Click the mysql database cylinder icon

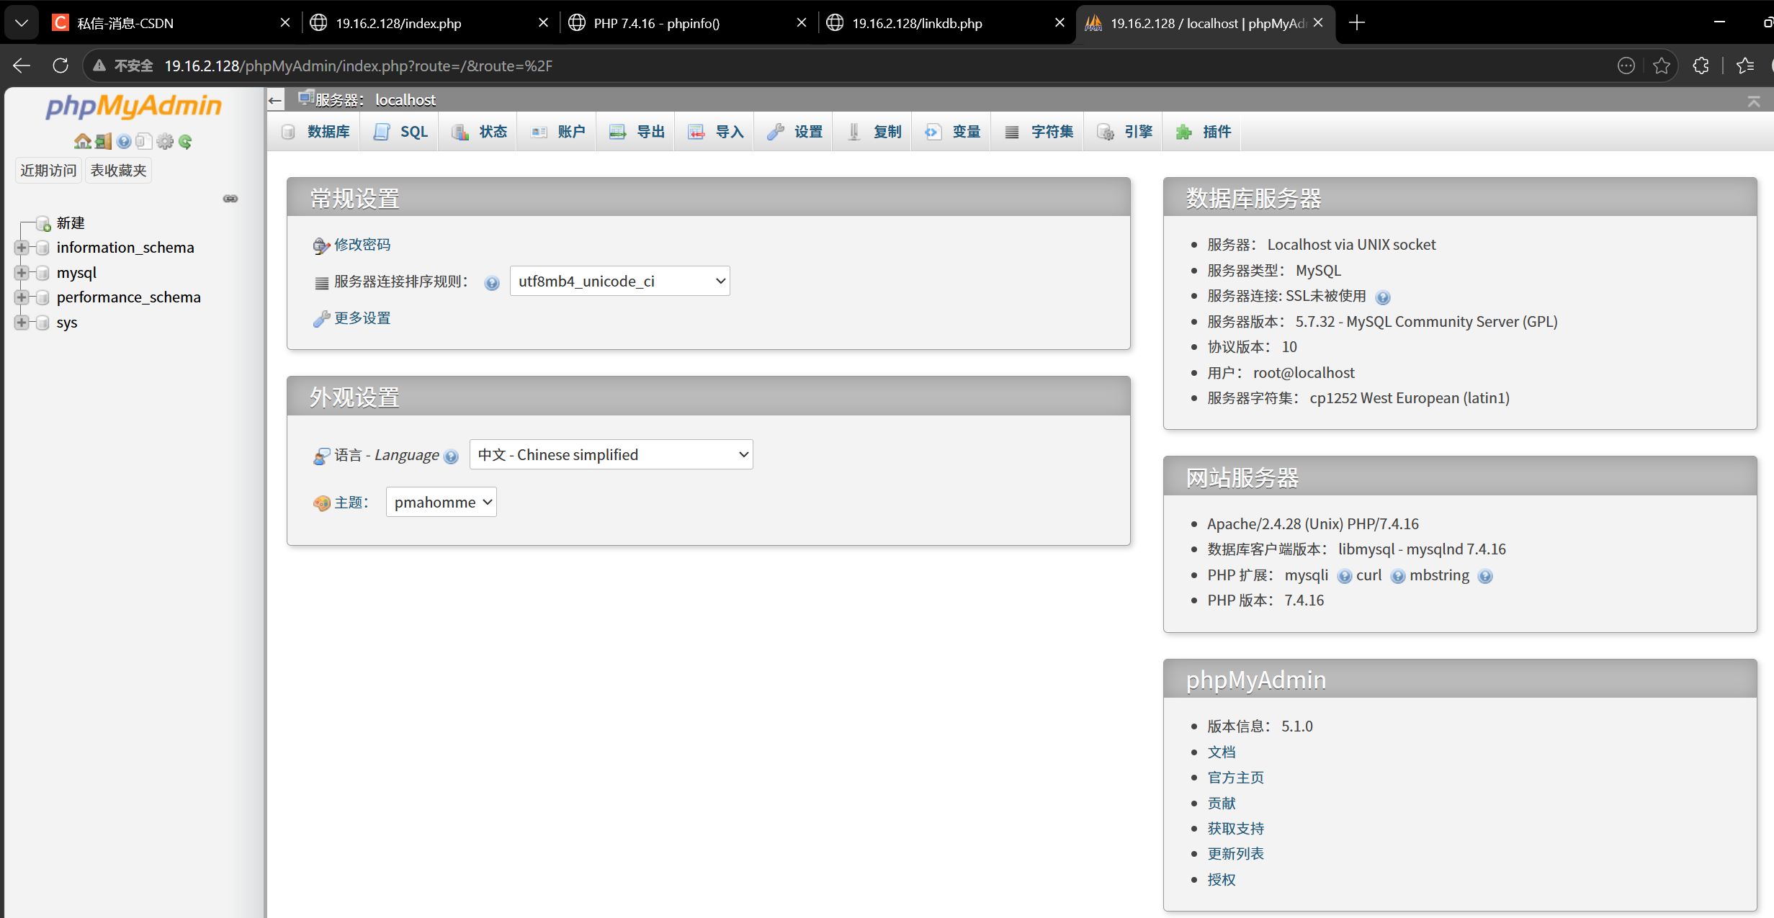(43, 273)
